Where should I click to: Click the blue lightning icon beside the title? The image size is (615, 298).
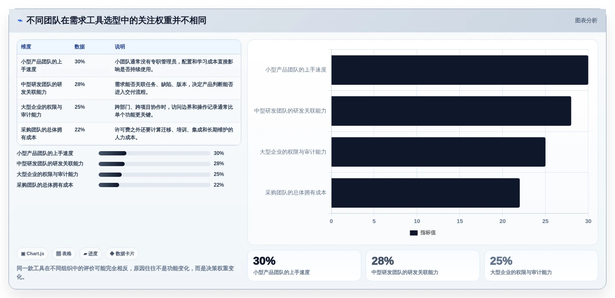point(20,21)
